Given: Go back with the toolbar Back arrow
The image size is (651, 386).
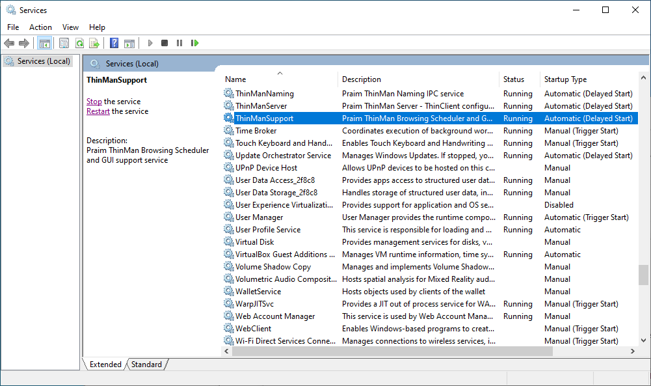Looking at the screenshot, I should [9, 43].
